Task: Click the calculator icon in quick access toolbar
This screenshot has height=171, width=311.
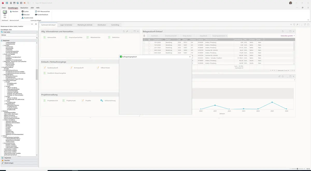Action: click(x=11, y=3)
